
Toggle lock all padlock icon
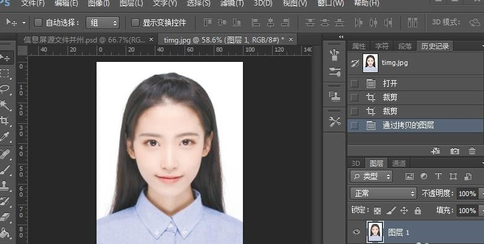point(418,211)
